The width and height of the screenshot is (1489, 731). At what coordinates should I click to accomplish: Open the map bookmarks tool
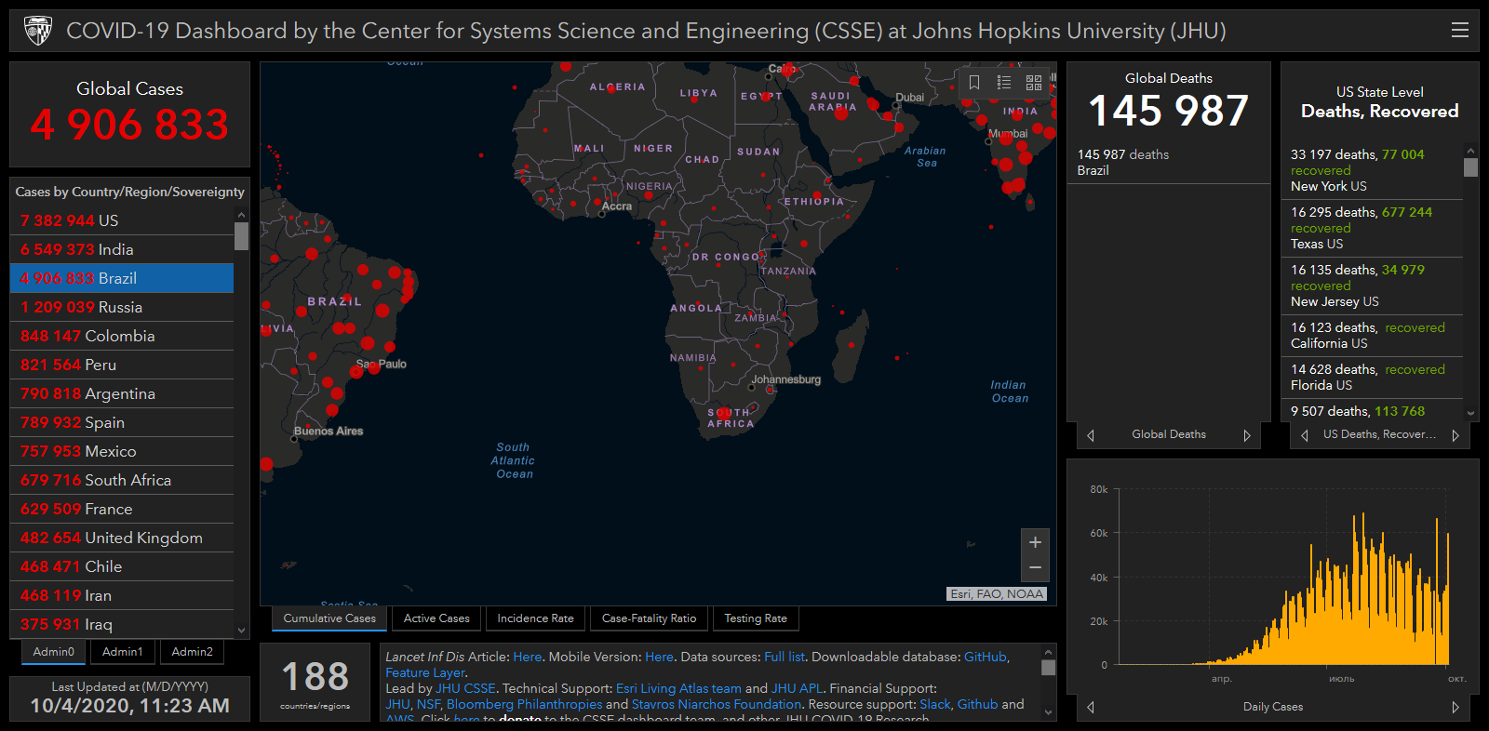[x=974, y=83]
